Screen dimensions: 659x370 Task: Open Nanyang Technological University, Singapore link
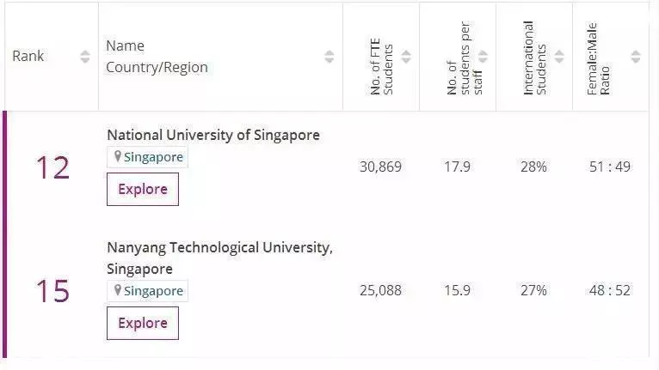(219, 258)
